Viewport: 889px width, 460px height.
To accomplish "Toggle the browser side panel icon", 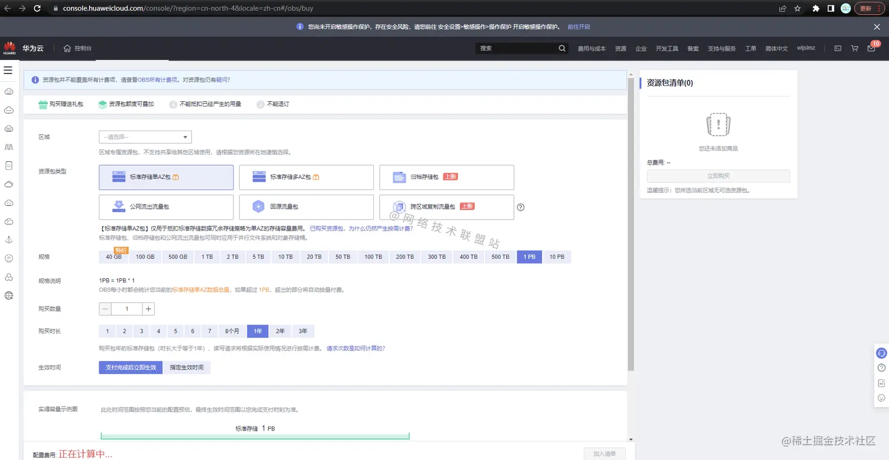I will (831, 8).
